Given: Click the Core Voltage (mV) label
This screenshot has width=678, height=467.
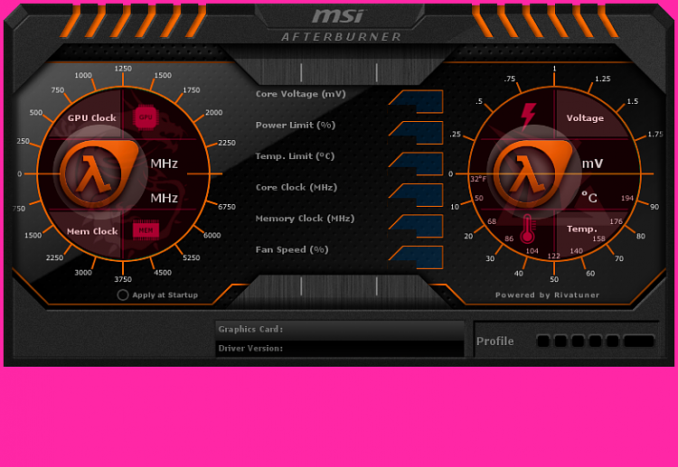Looking at the screenshot, I should pyautogui.click(x=300, y=94).
